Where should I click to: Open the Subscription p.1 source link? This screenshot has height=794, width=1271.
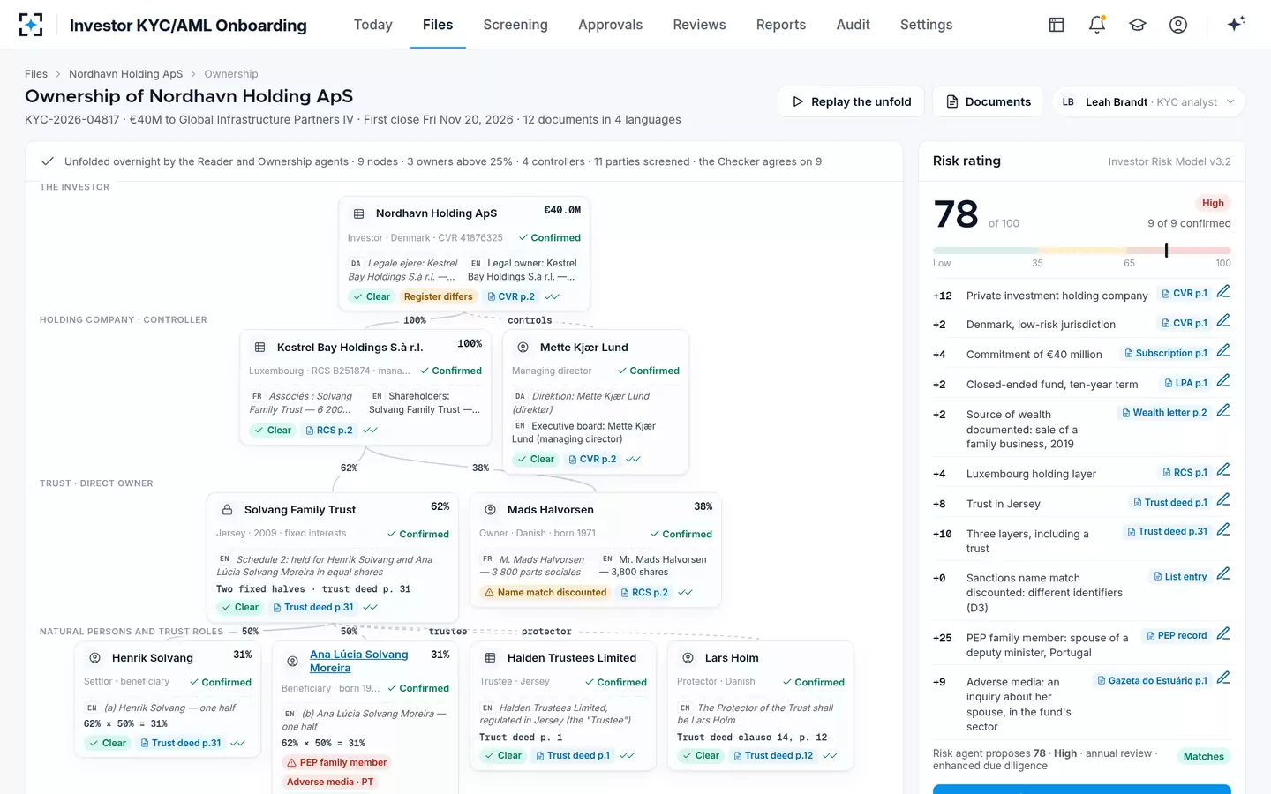[x=1165, y=353]
